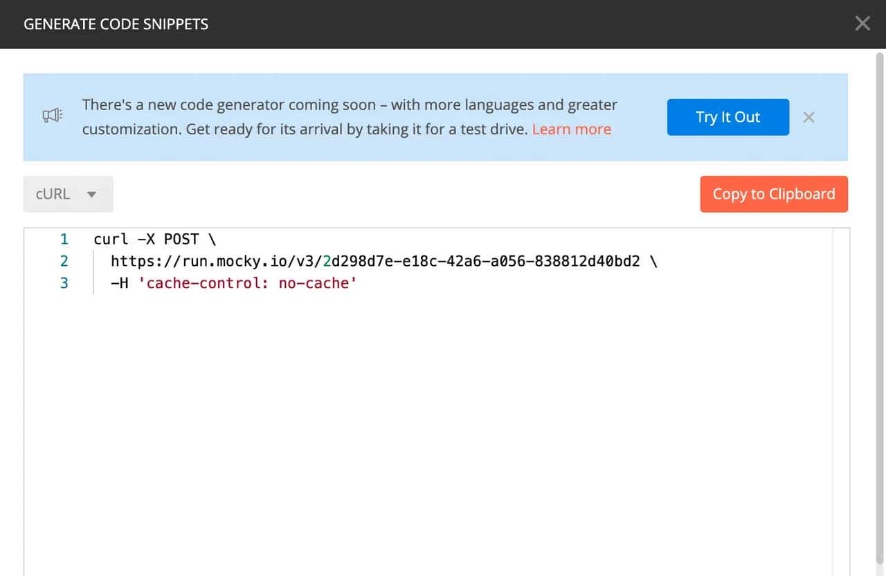This screenshot has width=886, height=576.
Task: Click the POST method in the code
Action: coord(181,240)
